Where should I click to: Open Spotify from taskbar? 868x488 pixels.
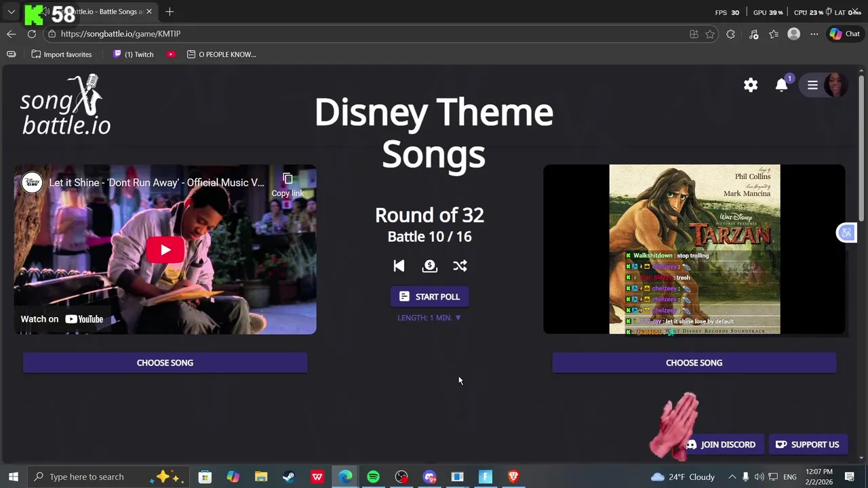[x=373, y=476]
